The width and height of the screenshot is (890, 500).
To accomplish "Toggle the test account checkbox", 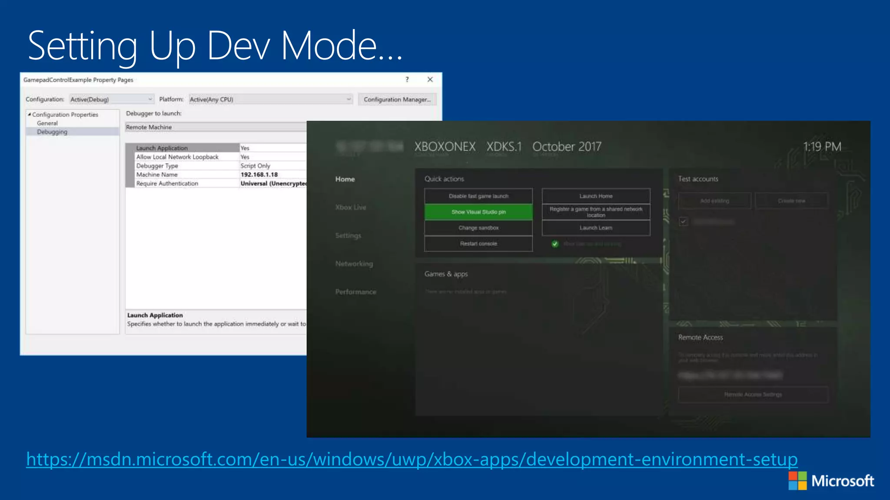I will [683, 222].
